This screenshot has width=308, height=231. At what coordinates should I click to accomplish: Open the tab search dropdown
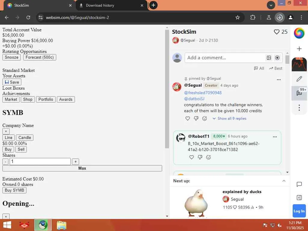pyautogui.click(x=271, y=5)
